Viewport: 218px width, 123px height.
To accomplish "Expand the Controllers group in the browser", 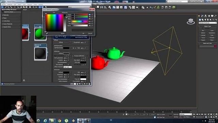I will (11, 21).
